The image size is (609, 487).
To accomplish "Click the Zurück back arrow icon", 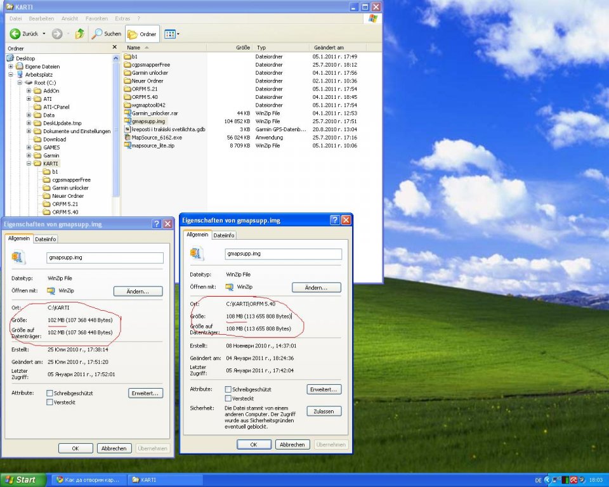I will coord(15,34).
